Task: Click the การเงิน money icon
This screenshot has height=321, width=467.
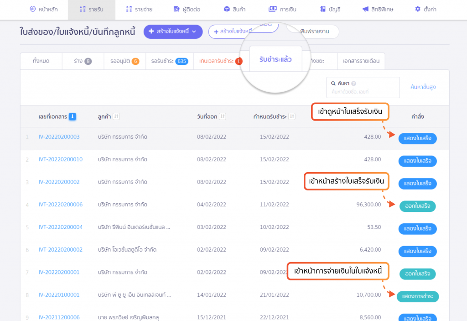Action: [273, 9]
